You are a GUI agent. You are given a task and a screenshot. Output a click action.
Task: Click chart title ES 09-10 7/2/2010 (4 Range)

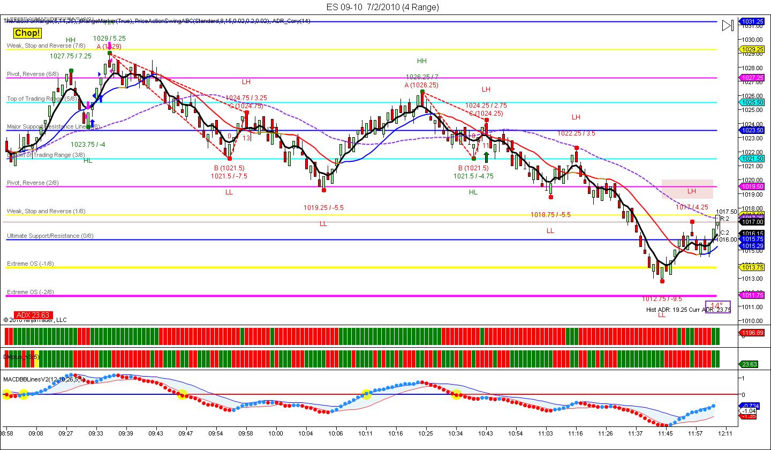383,7
